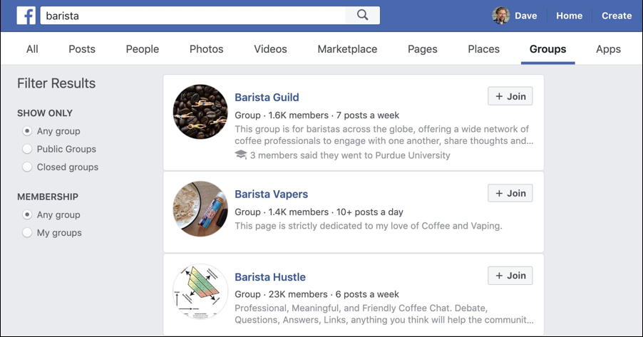The width and height of the screenshot is (643, 337).
Task: Open Dave's profile picture avatar
Action: 500,16
